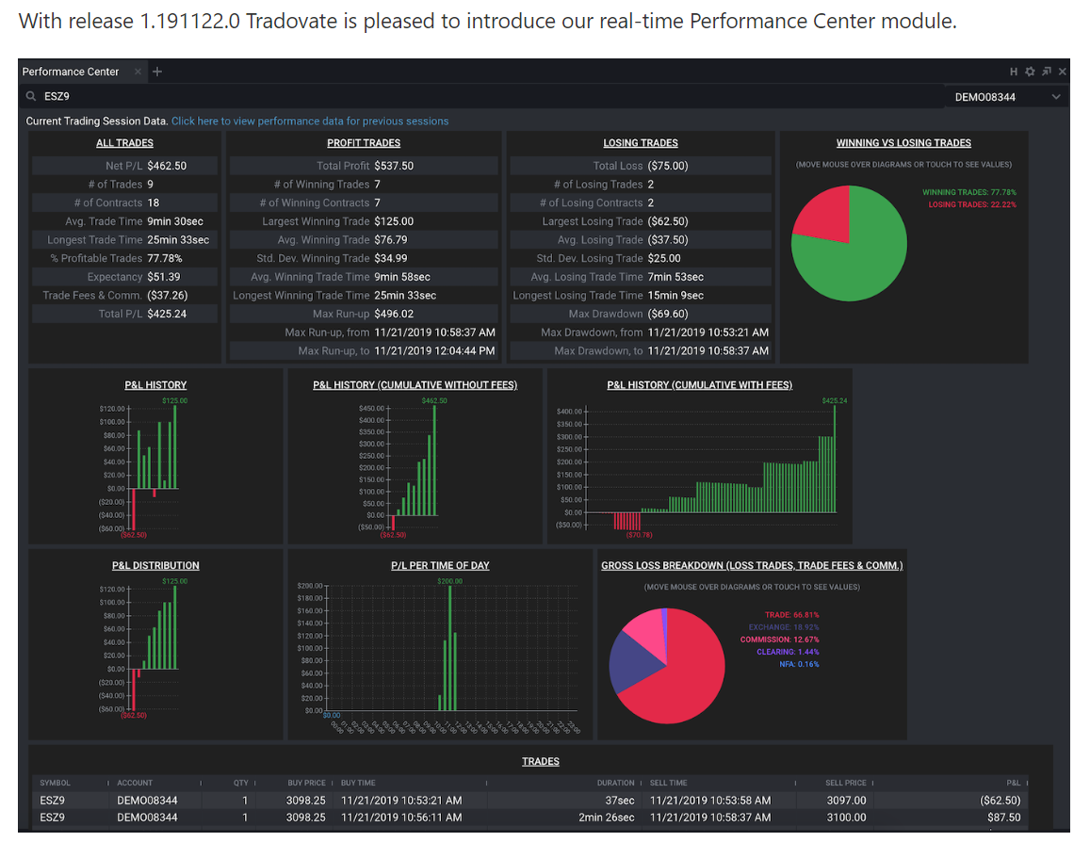Click buy time 11/21/2019 10:56:11 AM cell
The width and height of the screenshot is (1090, 858).
(401, 818)
